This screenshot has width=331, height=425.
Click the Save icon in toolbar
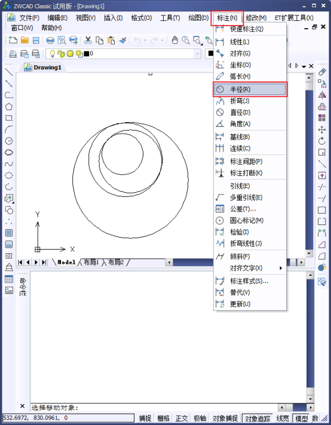(x=36, y=40)
